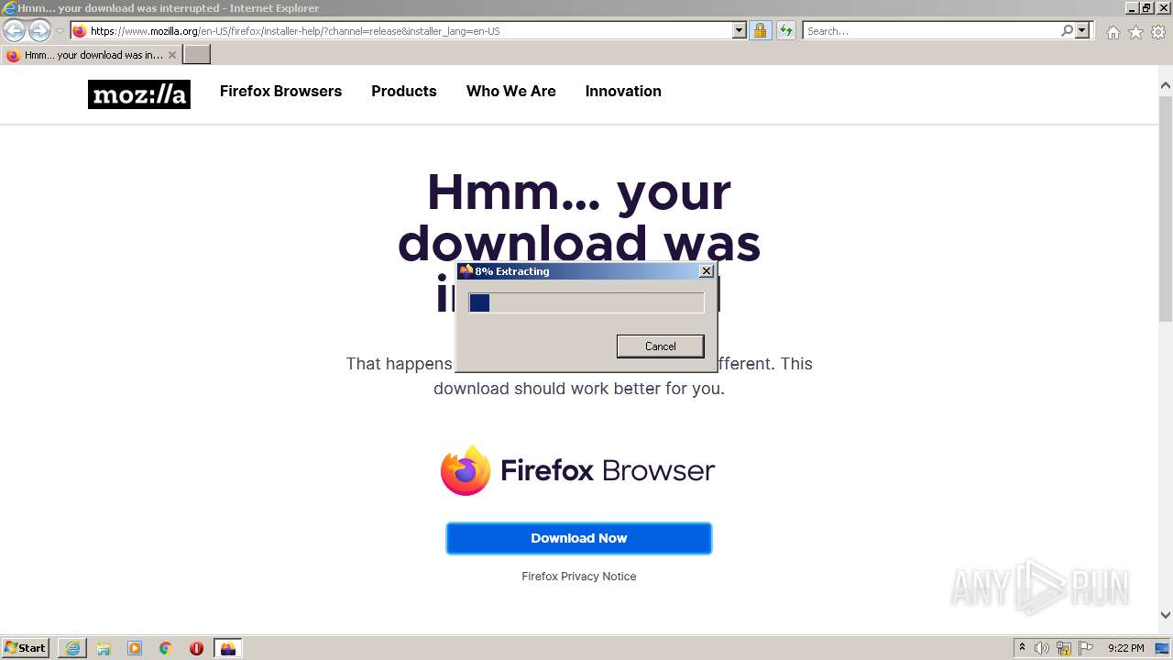1173x660 pixels.
Task: Click the refresh page icon
Action: pos(786,30)
